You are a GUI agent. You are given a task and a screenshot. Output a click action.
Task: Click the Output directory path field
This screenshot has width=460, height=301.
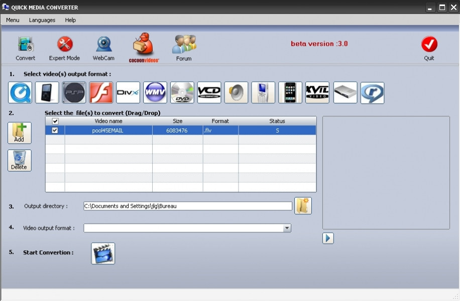[188, 206]
